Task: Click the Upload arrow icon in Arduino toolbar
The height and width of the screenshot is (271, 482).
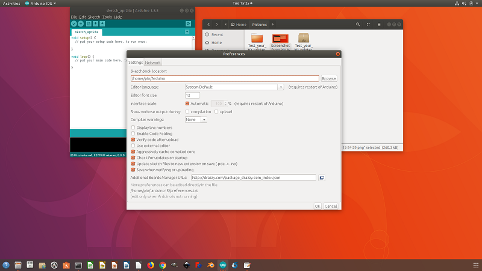Action: [x=81, y=23]
